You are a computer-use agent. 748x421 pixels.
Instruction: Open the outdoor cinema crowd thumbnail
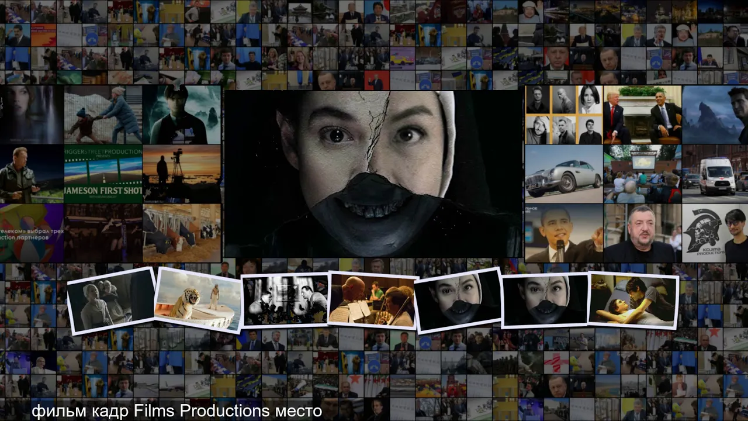[x=642, y=174]
